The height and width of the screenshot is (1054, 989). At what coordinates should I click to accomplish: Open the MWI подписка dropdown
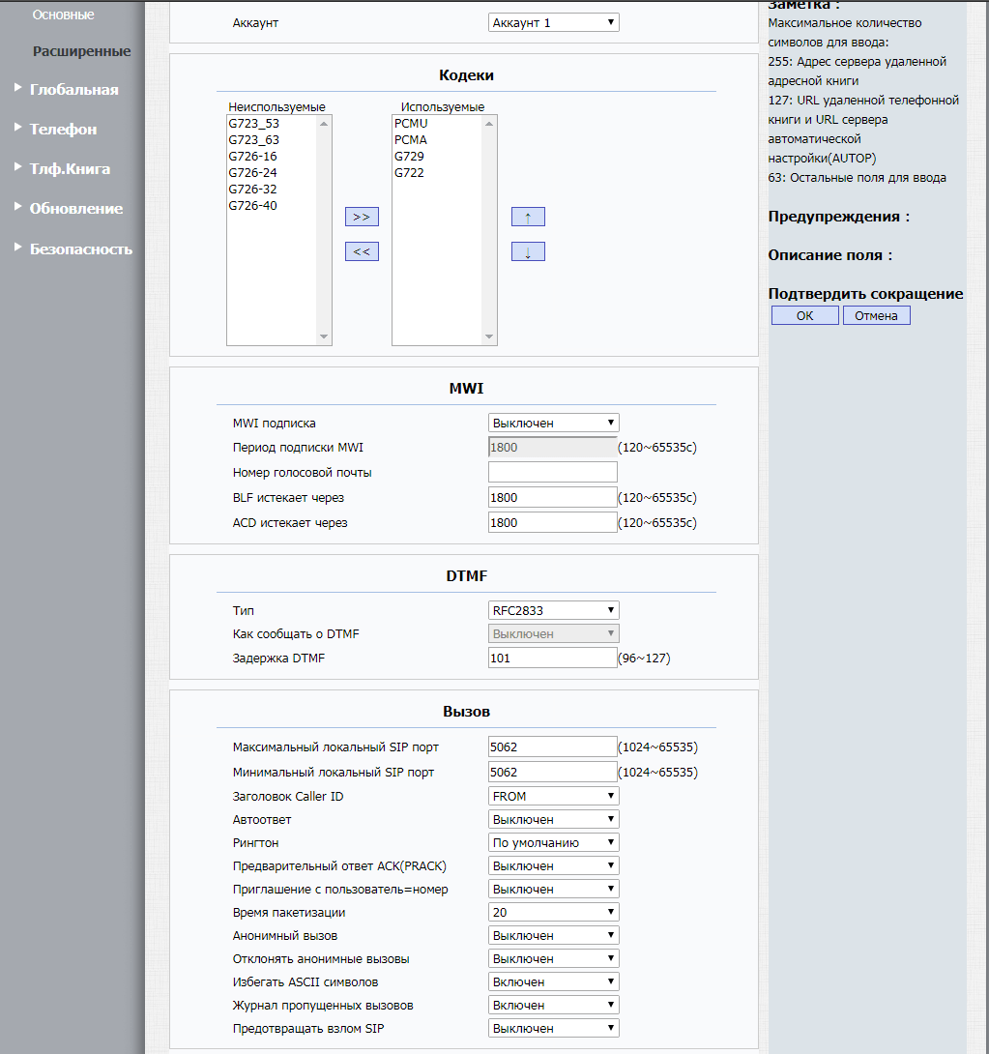554,423
